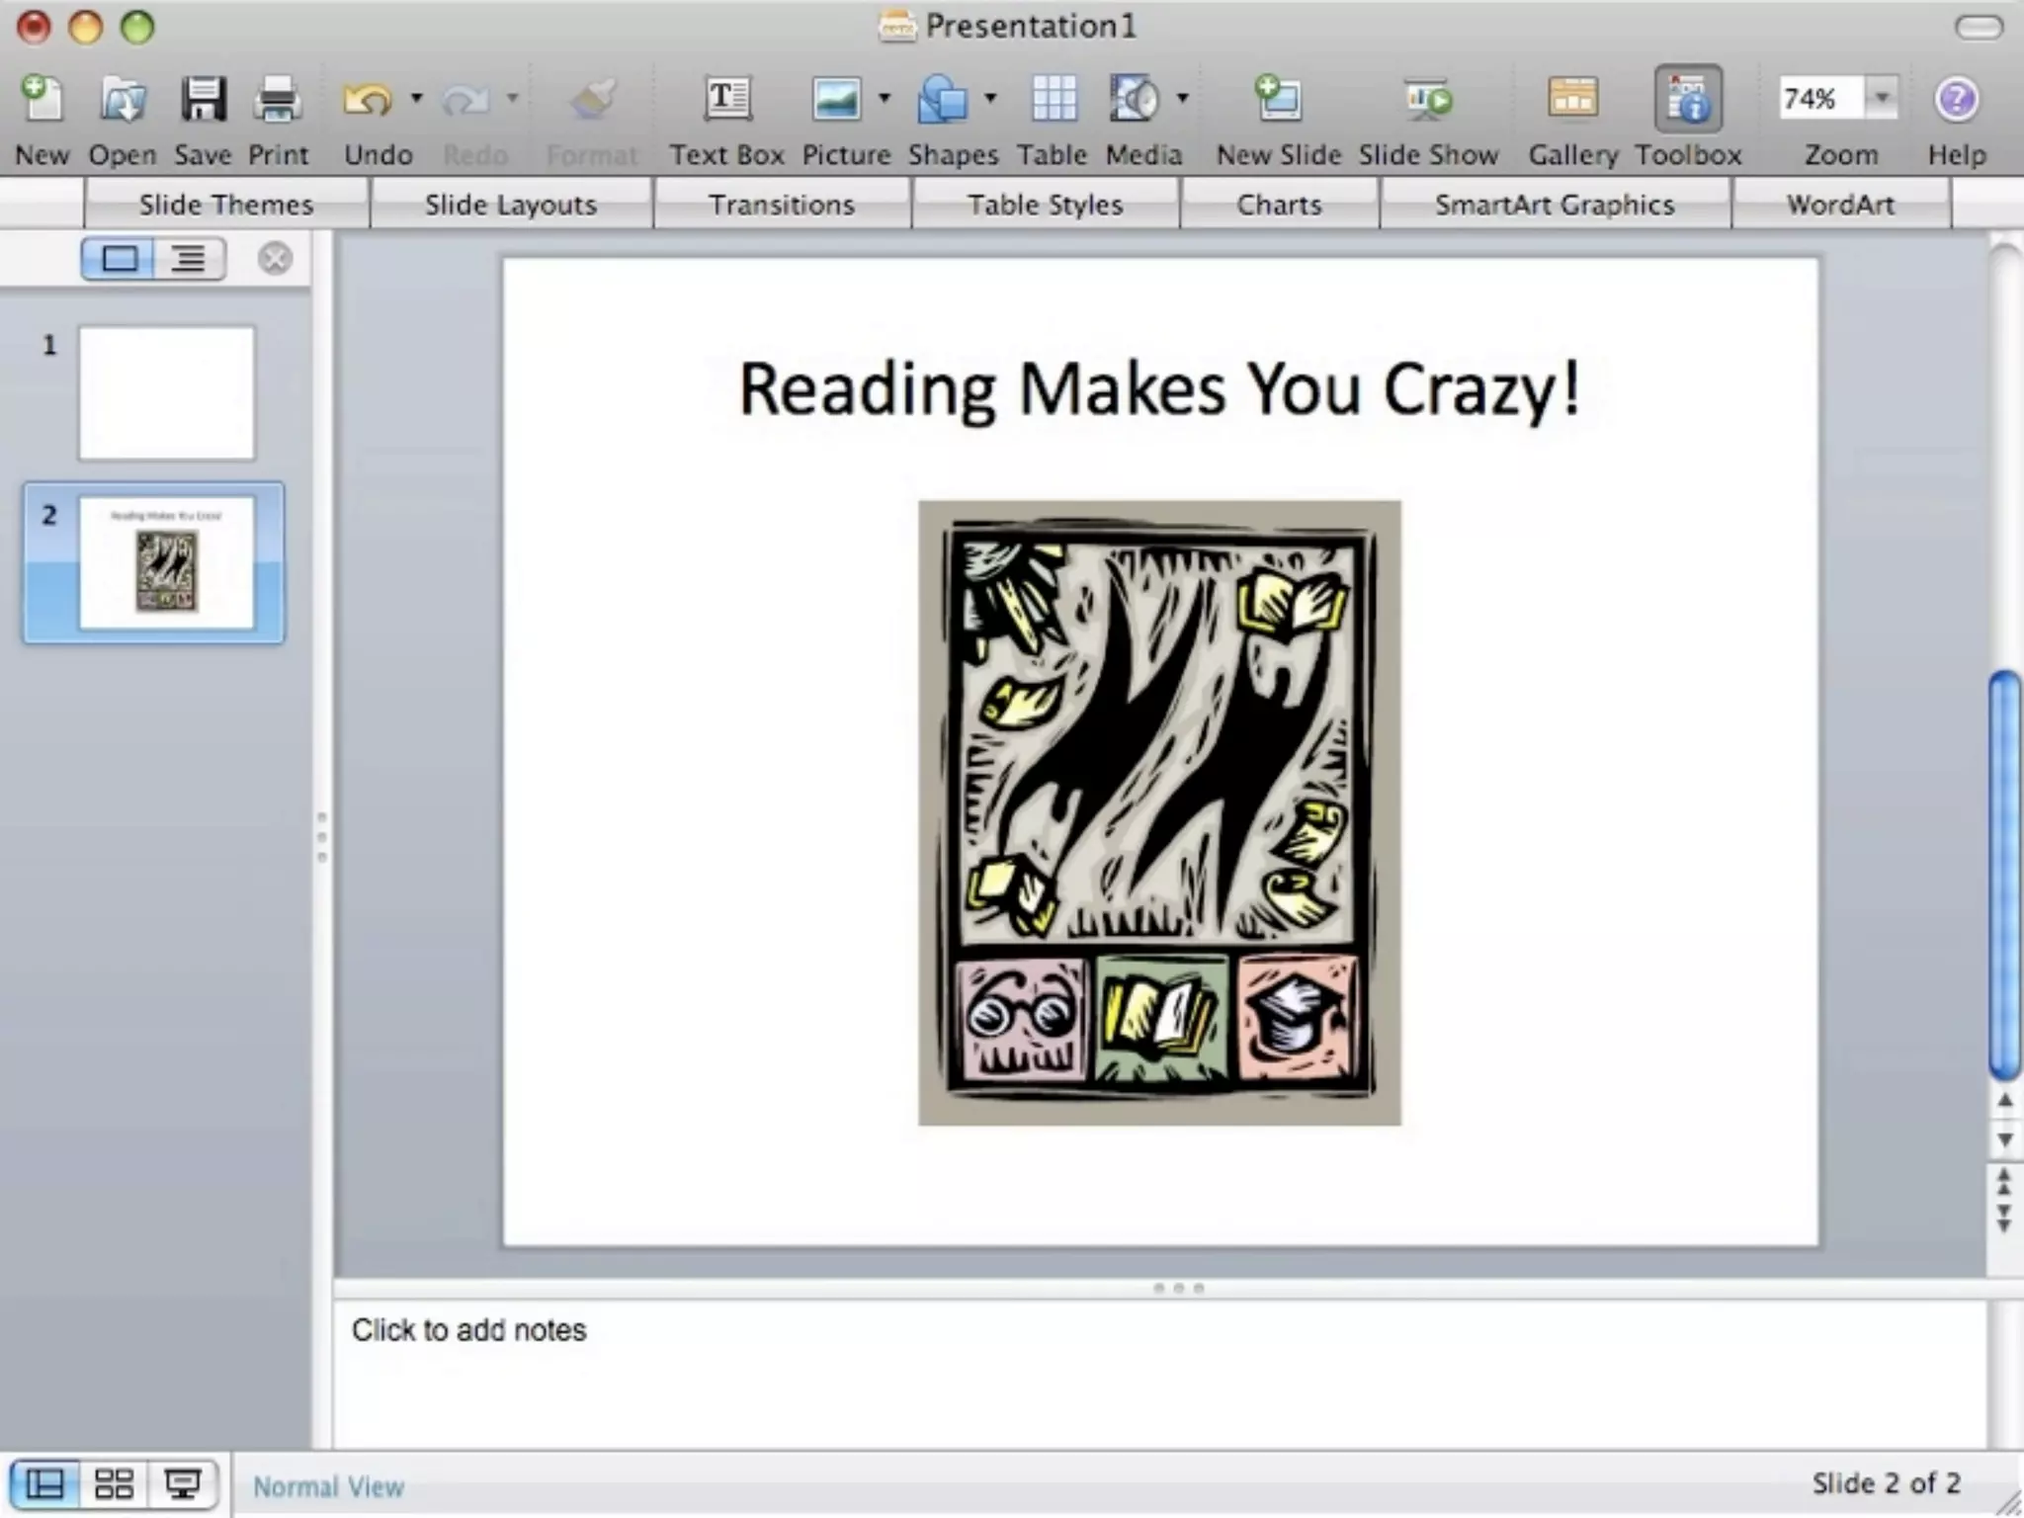The width and height of the screenshot is (2024, 1518).
Task: Switch pane to Outline view
Action: point(189,260)
